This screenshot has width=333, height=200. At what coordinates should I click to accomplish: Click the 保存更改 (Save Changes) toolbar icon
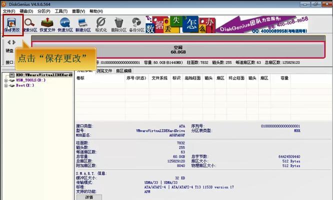[x=12, y=24]
